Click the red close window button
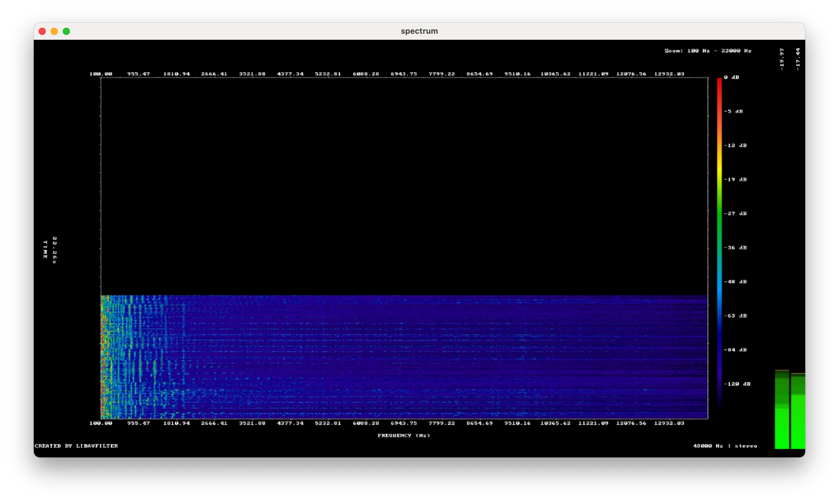This screenshot has width=839, height=502. click(x=42, y=31)
